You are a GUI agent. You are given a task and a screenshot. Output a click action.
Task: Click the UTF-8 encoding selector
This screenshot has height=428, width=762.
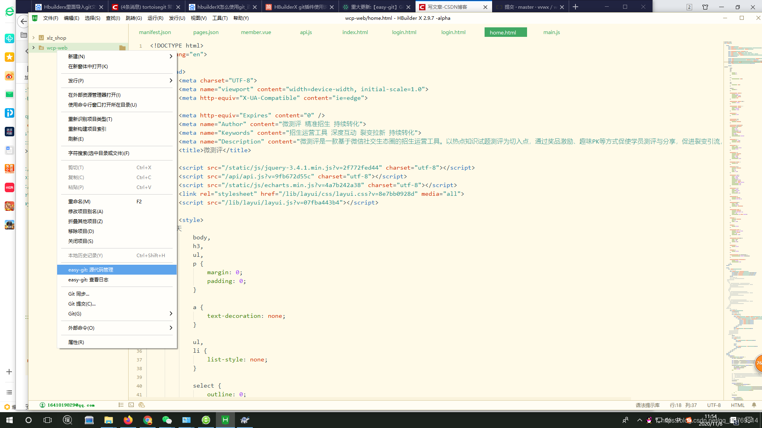(714, 405)
